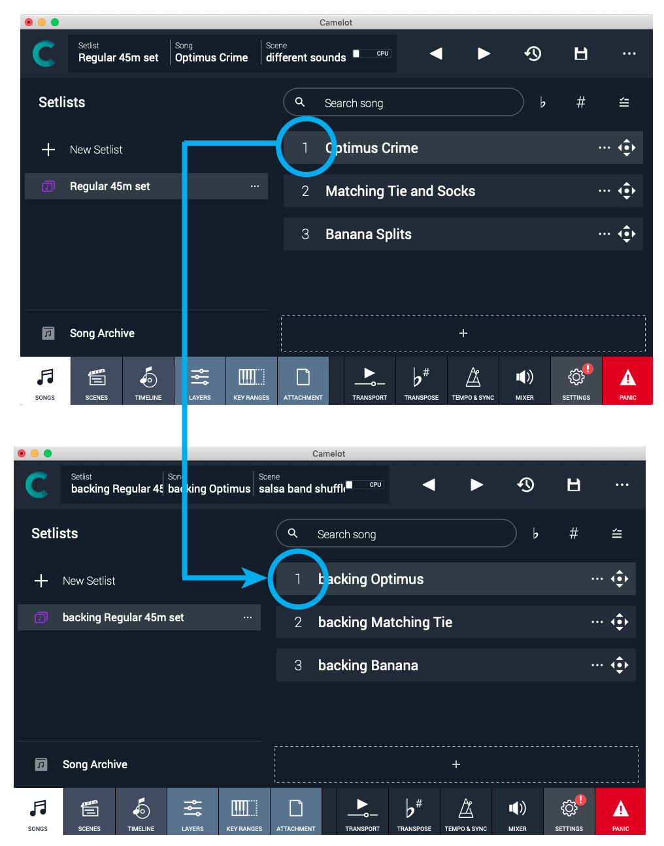
Task: Add New Setlist in top window
Action: point(82,150)
